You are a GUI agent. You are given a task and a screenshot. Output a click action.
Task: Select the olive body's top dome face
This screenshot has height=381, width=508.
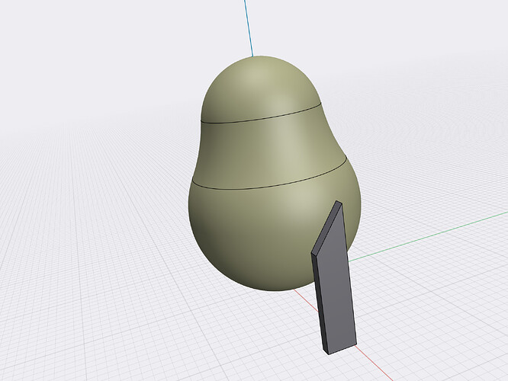point(260,89)
